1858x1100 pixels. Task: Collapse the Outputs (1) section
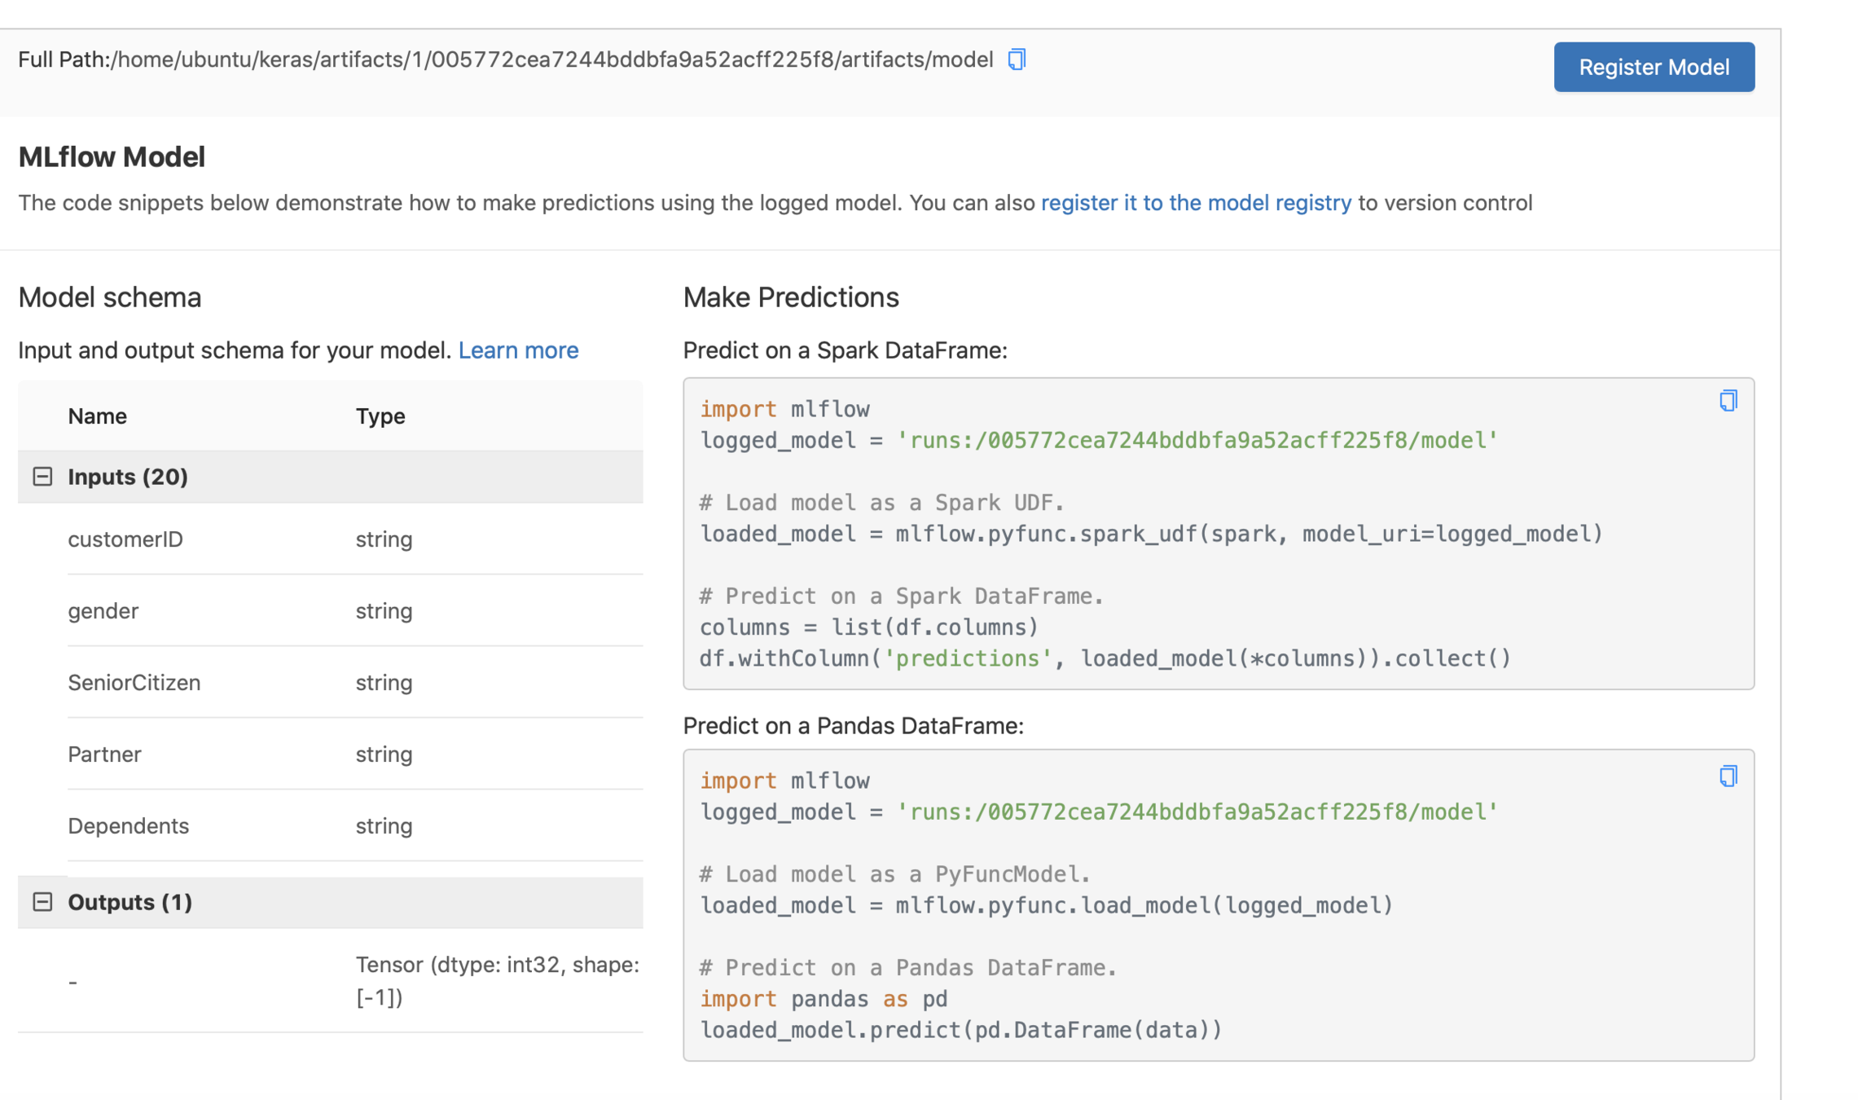click(42, 902)
